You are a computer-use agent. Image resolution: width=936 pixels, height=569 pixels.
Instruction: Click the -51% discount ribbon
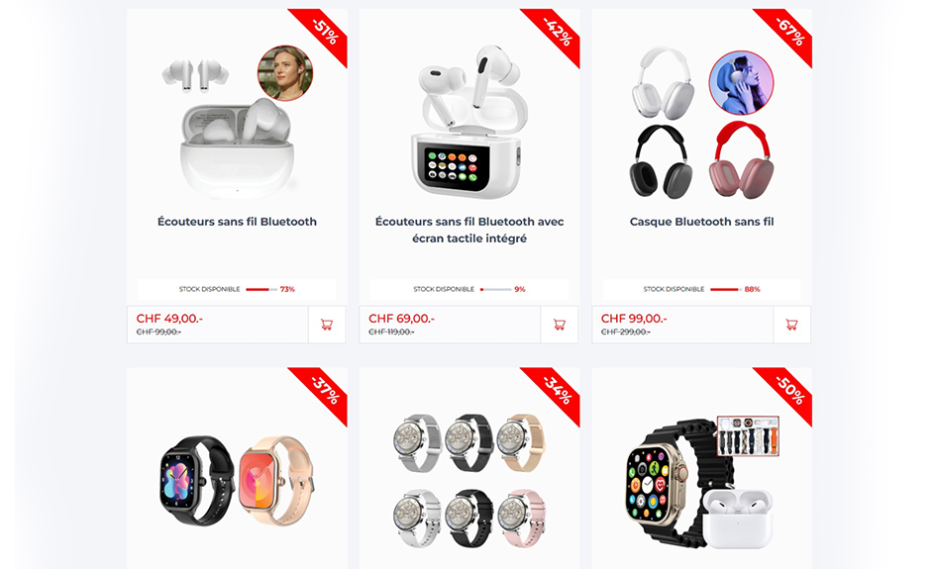click(x=323, y=33)
